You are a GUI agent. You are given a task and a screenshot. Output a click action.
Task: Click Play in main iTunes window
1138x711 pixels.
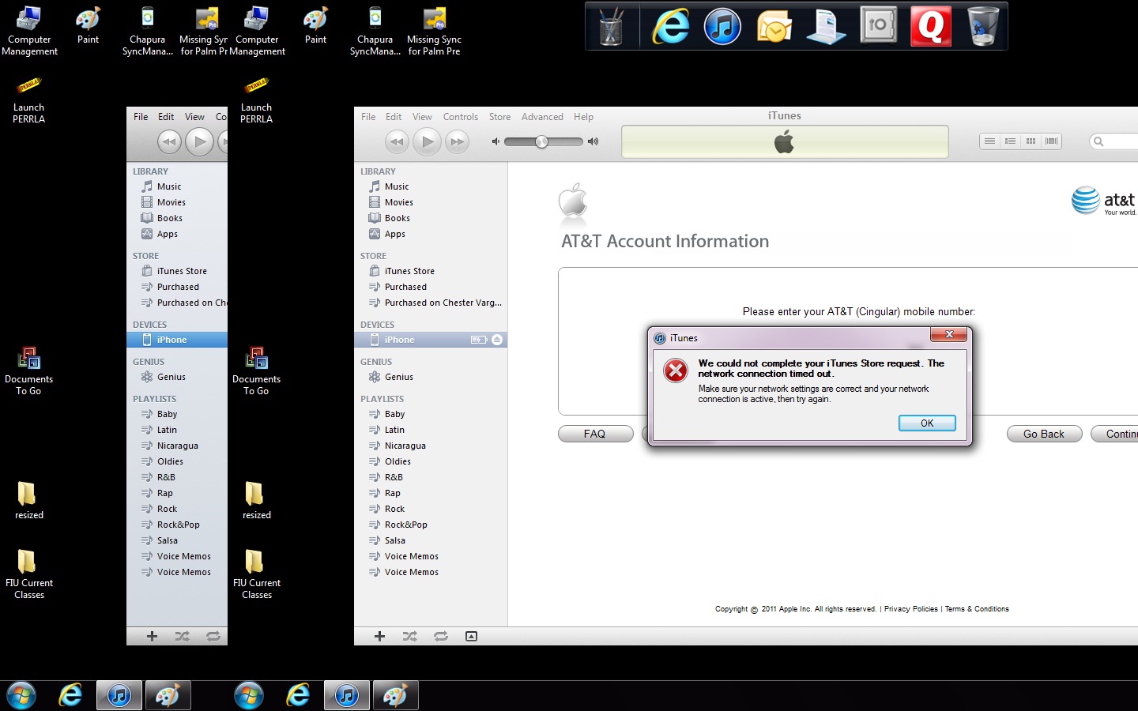[428, 141]
